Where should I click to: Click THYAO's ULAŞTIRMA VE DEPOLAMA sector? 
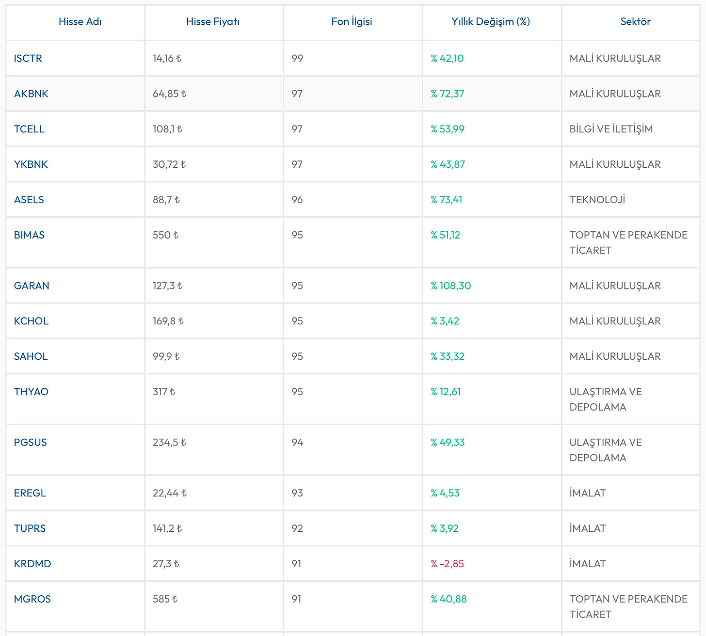point(606,399)
